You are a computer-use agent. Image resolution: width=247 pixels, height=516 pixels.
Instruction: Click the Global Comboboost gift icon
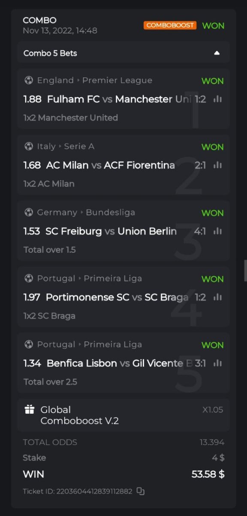click(x=29, y=410)
